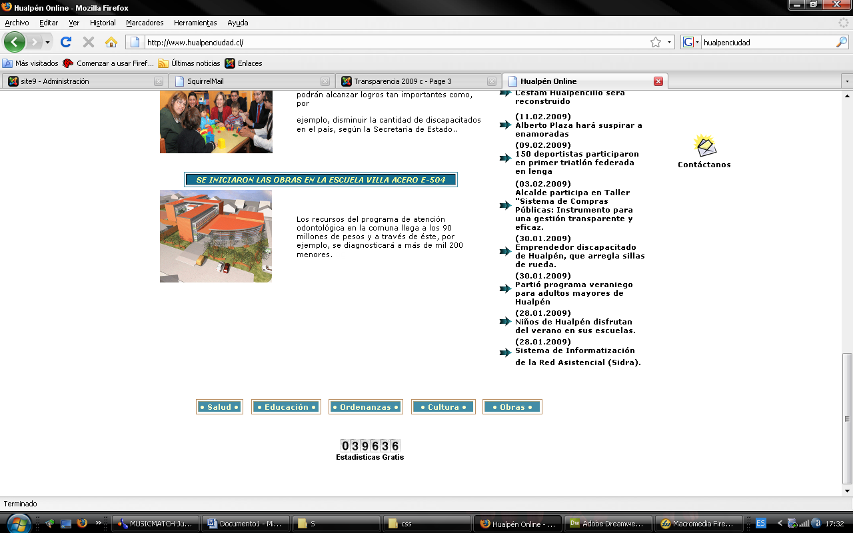Open the list all tabs dropdown
This screenshot has height=533, width=853.
point(847,81)
